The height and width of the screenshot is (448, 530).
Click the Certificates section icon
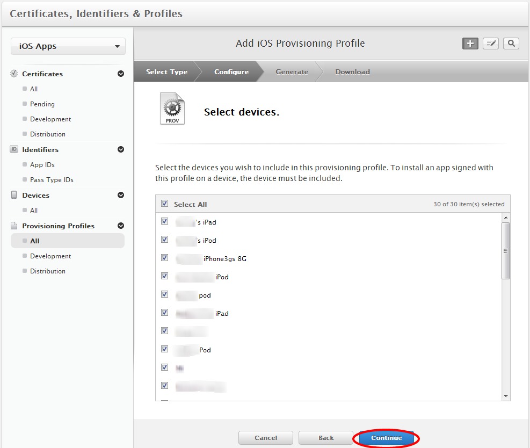pyautogui.click(x=14, y=74)
